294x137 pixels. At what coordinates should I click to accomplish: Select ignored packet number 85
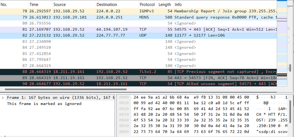click(x=138, y=54)
